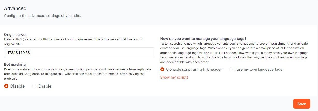
Task: Enable bot masking via the Enable radio circle
Action: (34, 86)
